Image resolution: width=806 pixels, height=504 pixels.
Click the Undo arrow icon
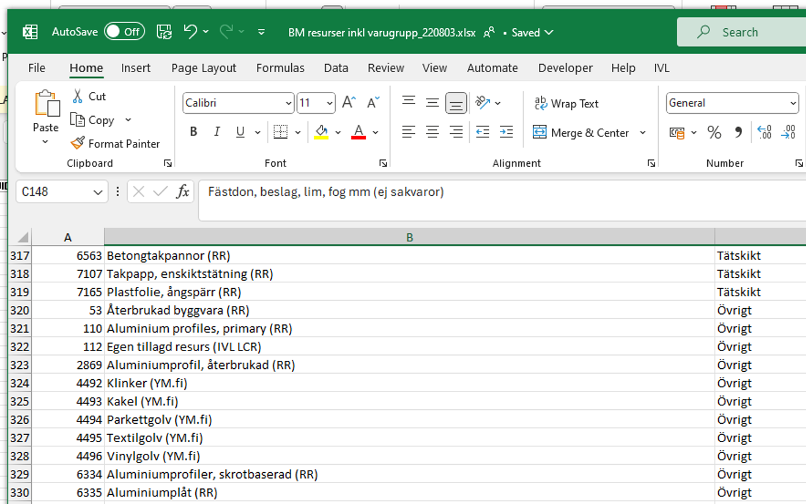(x=190, y=32)
